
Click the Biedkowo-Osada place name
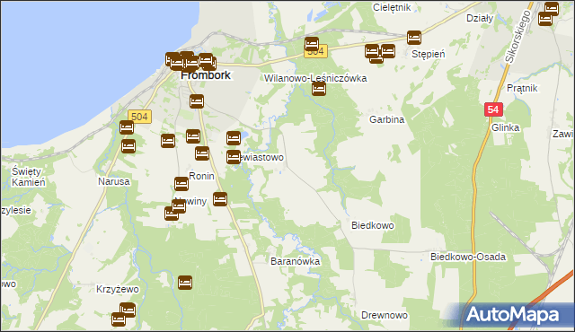coord(468,257)
